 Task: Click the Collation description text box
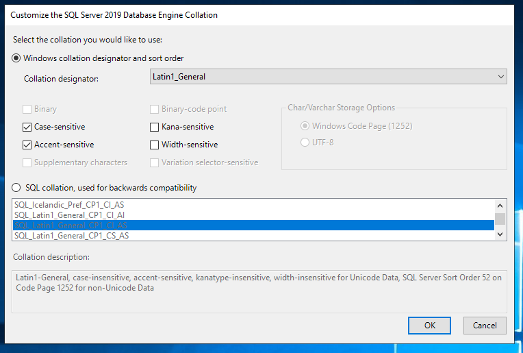pos(259,291)
